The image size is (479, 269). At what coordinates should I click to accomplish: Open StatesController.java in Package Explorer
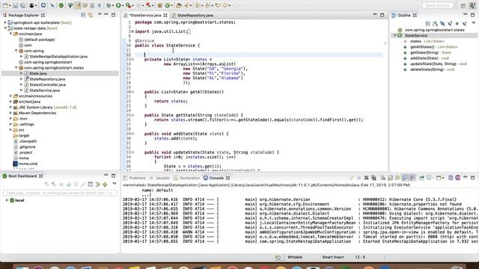coord(48,84)
